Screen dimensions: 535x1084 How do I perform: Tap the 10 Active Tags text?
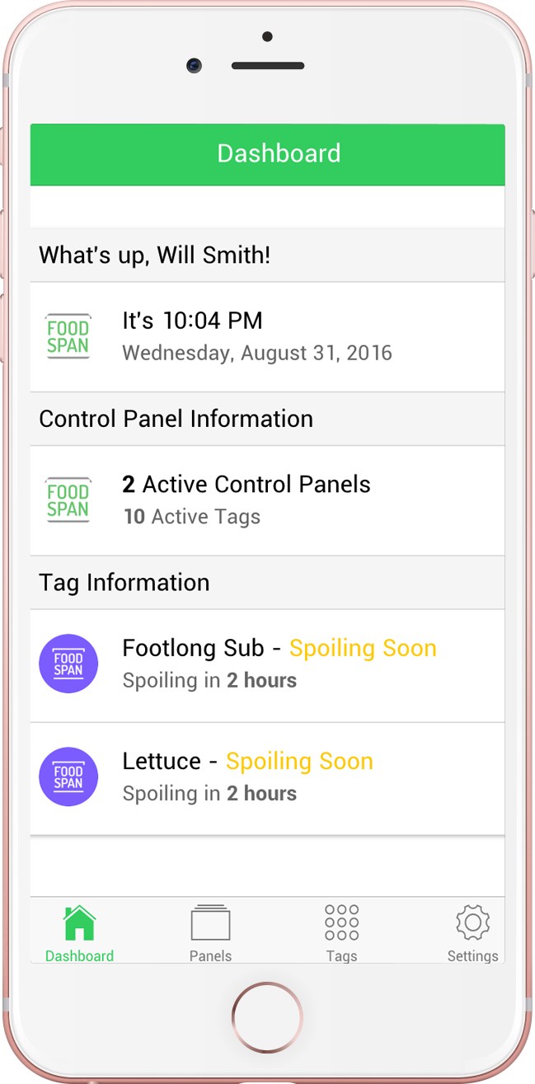[x=191, y=517]
